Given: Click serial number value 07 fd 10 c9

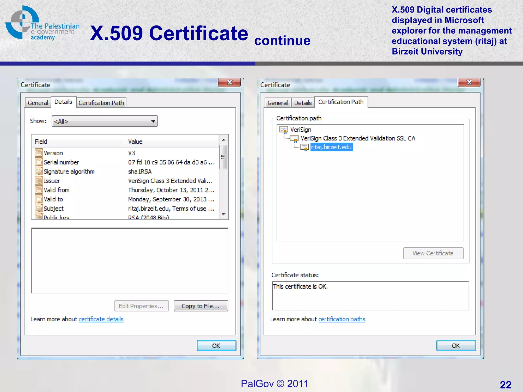Looking at the screenshot, I should coord(171,162).
